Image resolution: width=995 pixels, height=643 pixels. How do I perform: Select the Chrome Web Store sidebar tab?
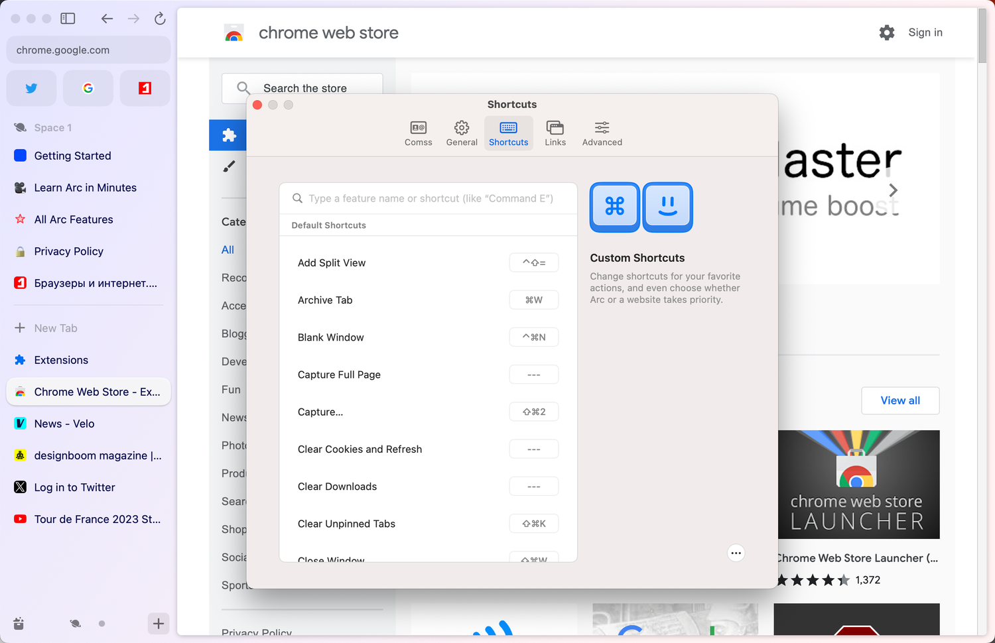[88, 392]
